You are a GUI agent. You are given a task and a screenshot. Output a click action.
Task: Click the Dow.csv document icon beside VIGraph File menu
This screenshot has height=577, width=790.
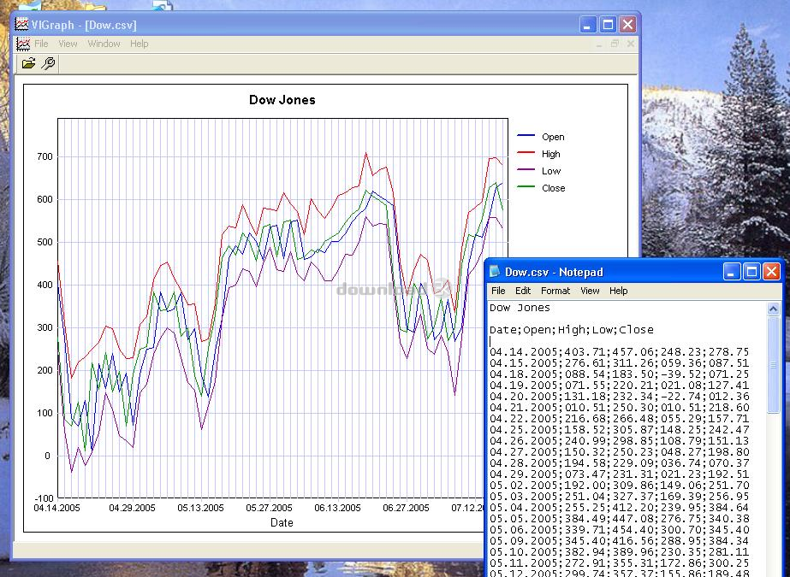[23, 44]
